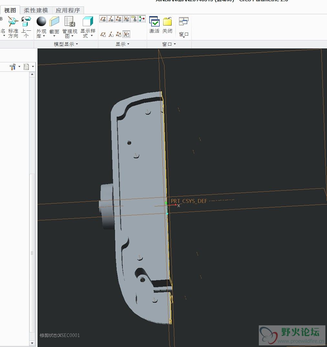Switch to the 视图 ribbon tab
The image size is (327, 347).
[10, 10]
